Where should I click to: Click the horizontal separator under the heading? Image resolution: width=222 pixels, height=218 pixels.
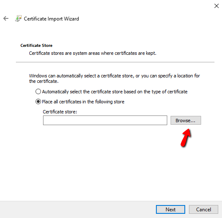pyautogui.click(x=115, y=62)
